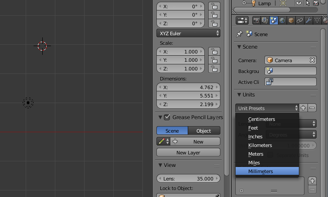328x197 pixels.
Task: Open the Modifiers wrench tab
Action: pos(308,20)
